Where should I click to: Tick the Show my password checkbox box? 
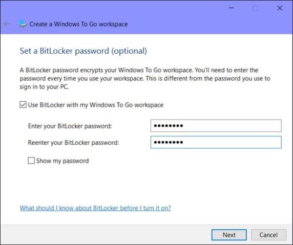[x=32, y=160]
